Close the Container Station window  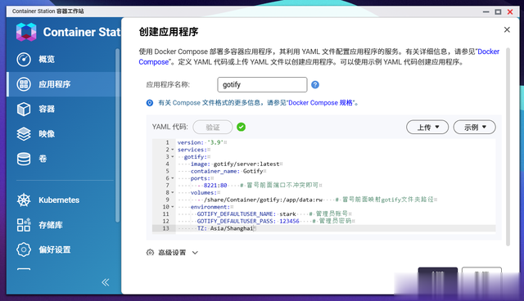[x=510, y=11]
